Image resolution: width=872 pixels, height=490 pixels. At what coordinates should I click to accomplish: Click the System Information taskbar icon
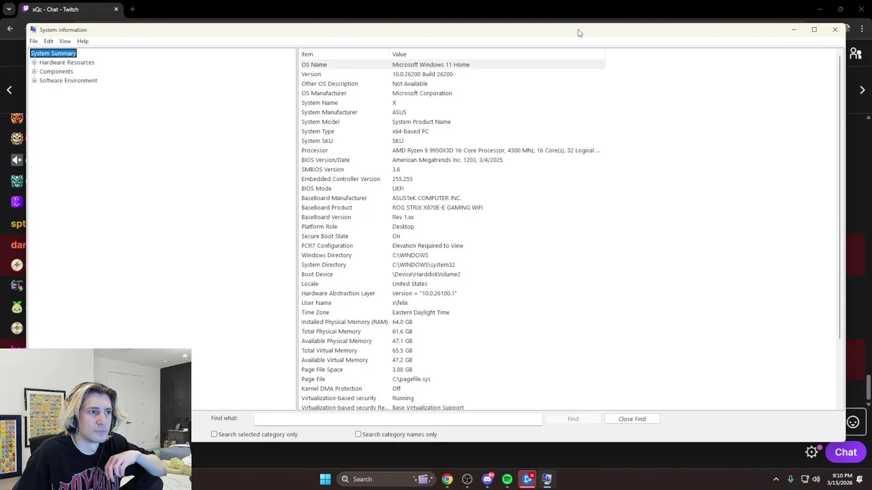tap(546, 479)
